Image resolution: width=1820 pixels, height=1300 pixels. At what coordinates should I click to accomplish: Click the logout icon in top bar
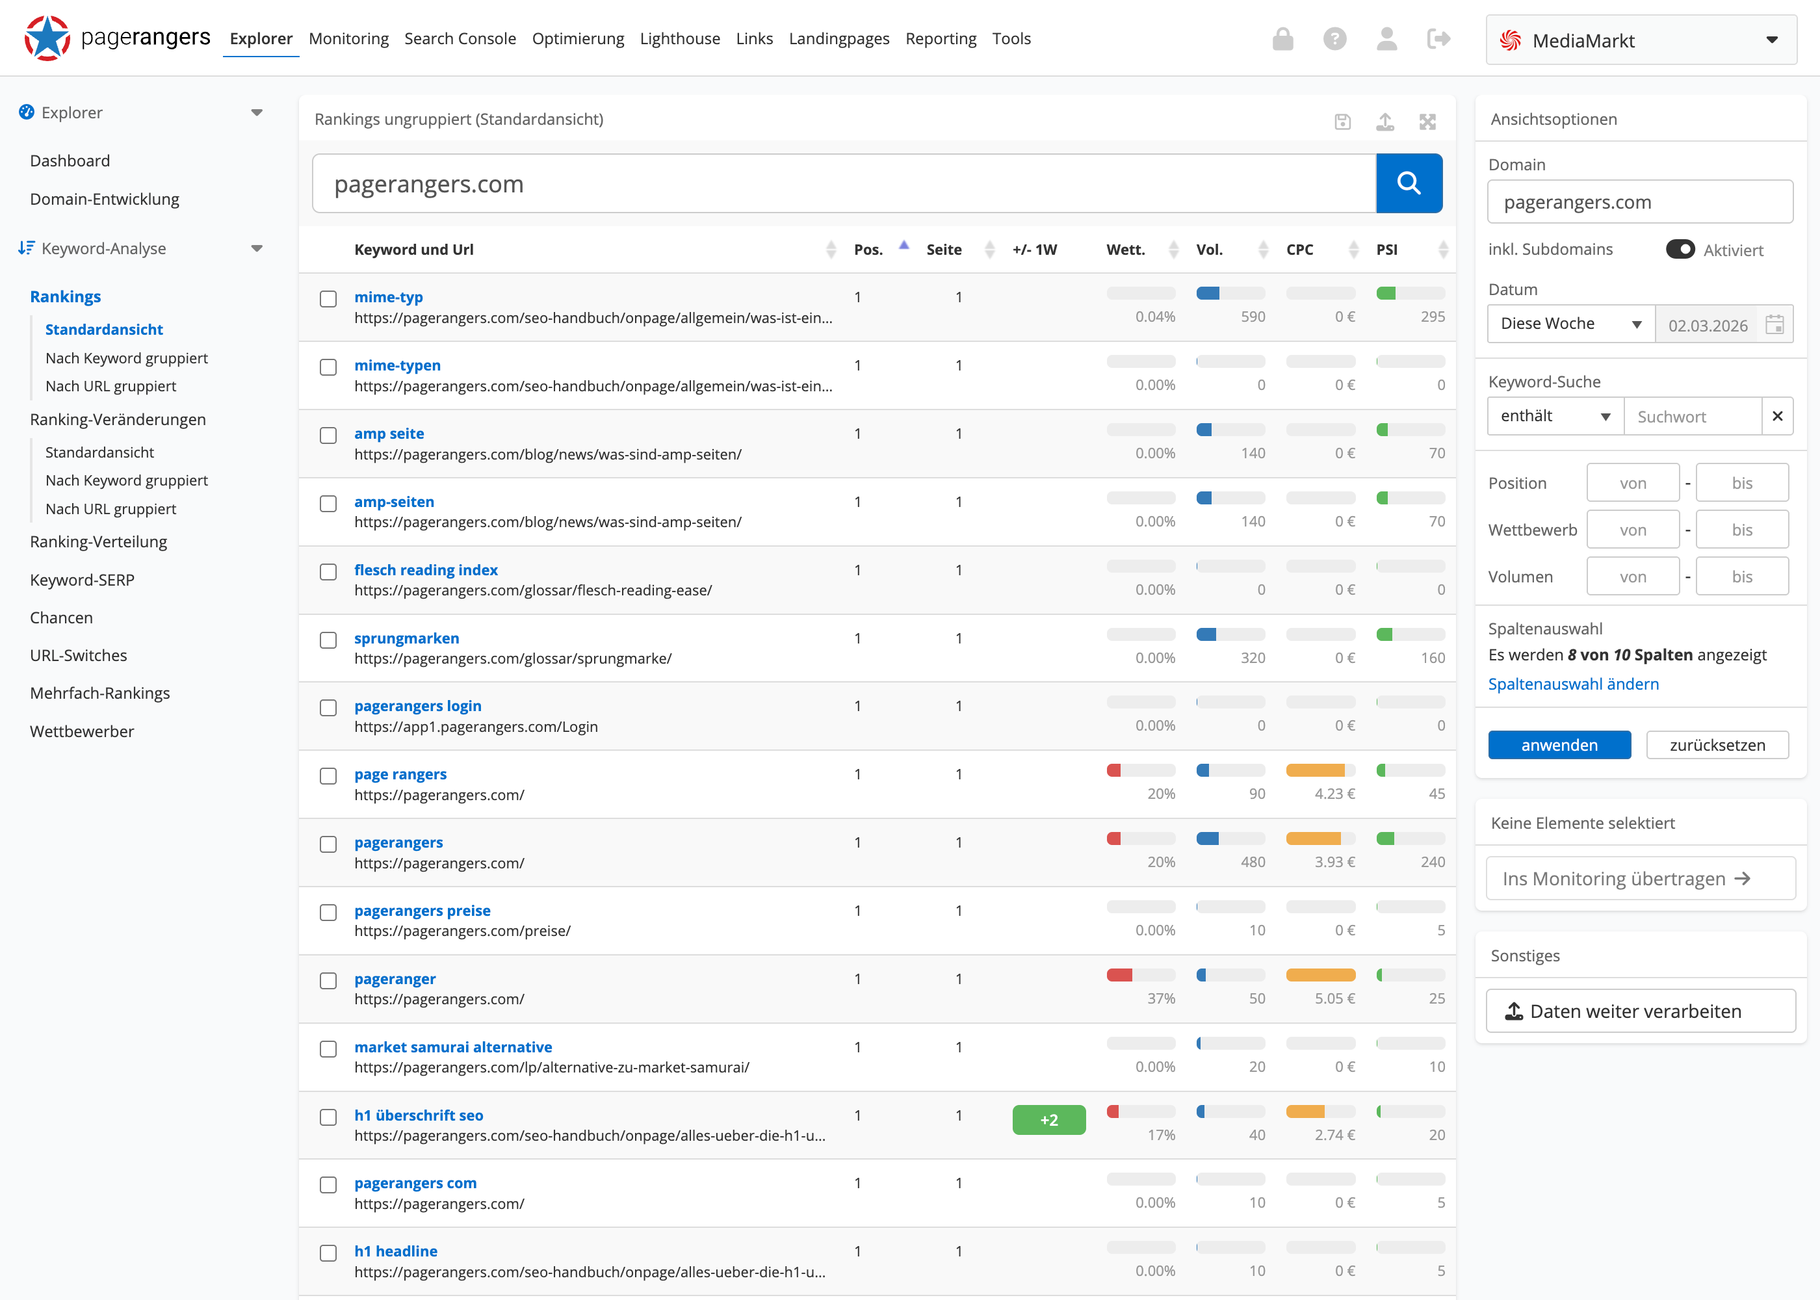[1438, 38]
